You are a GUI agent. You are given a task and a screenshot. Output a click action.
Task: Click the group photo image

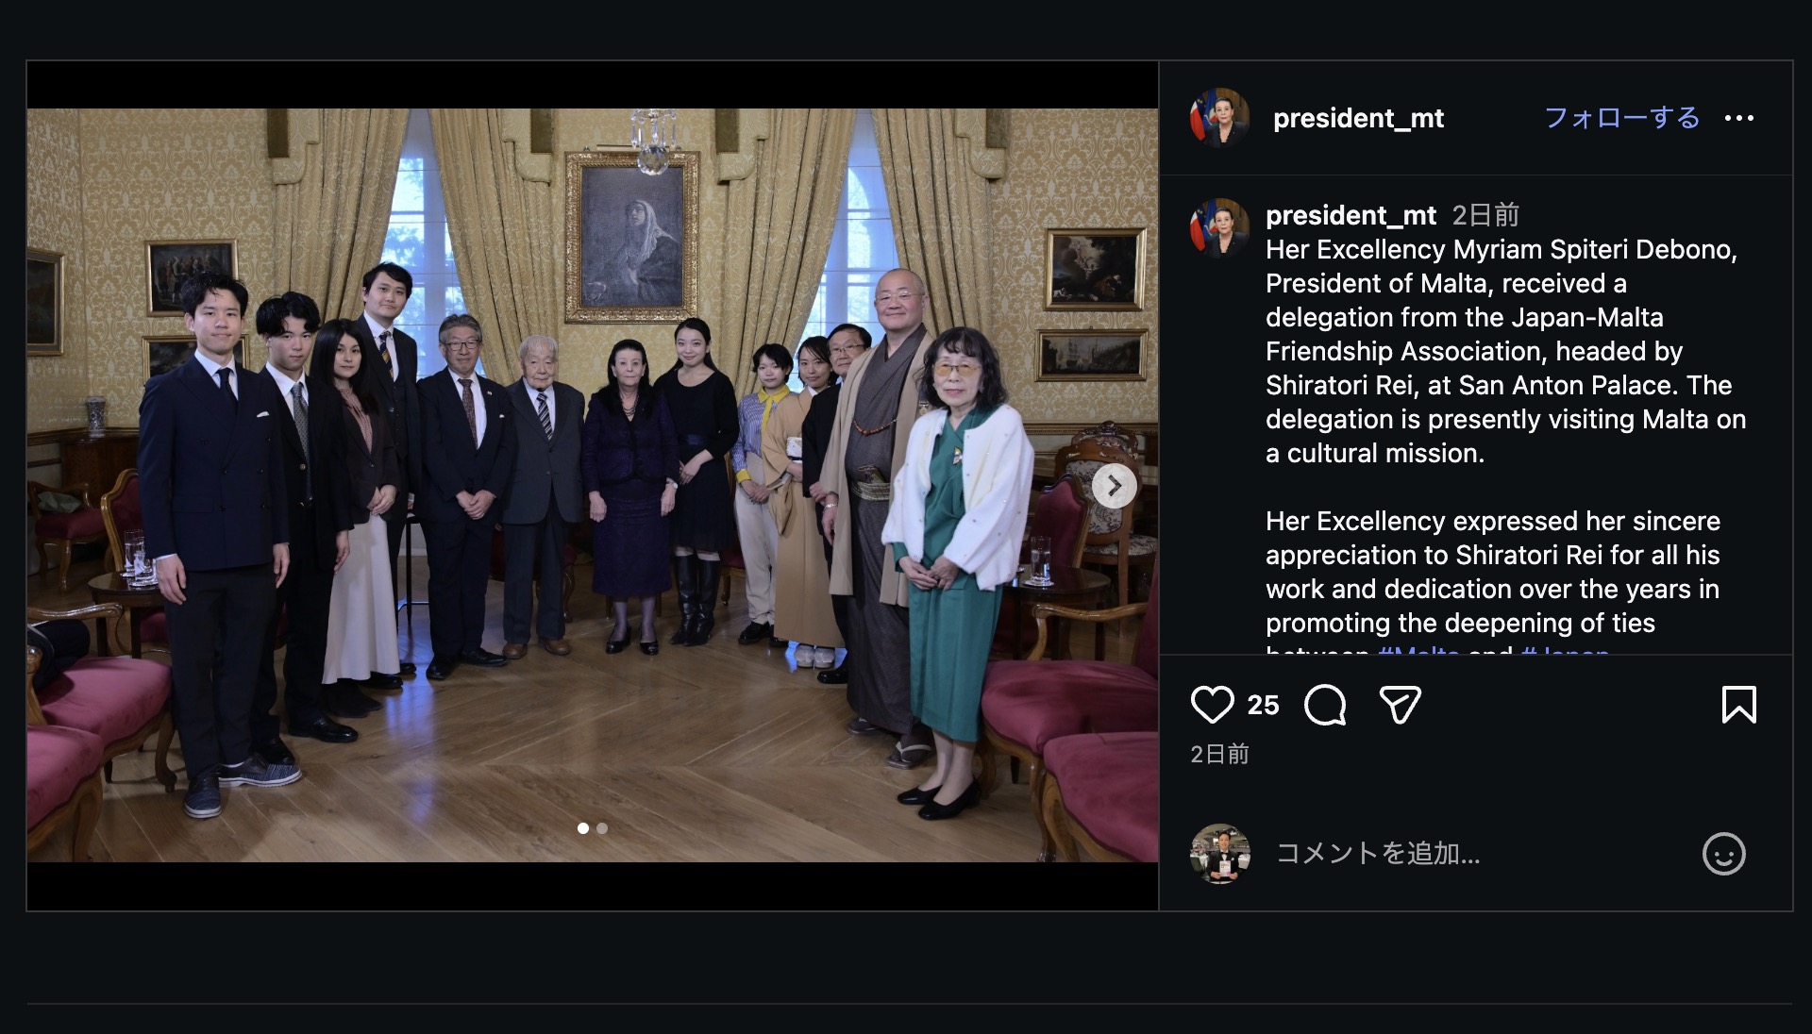593,485
